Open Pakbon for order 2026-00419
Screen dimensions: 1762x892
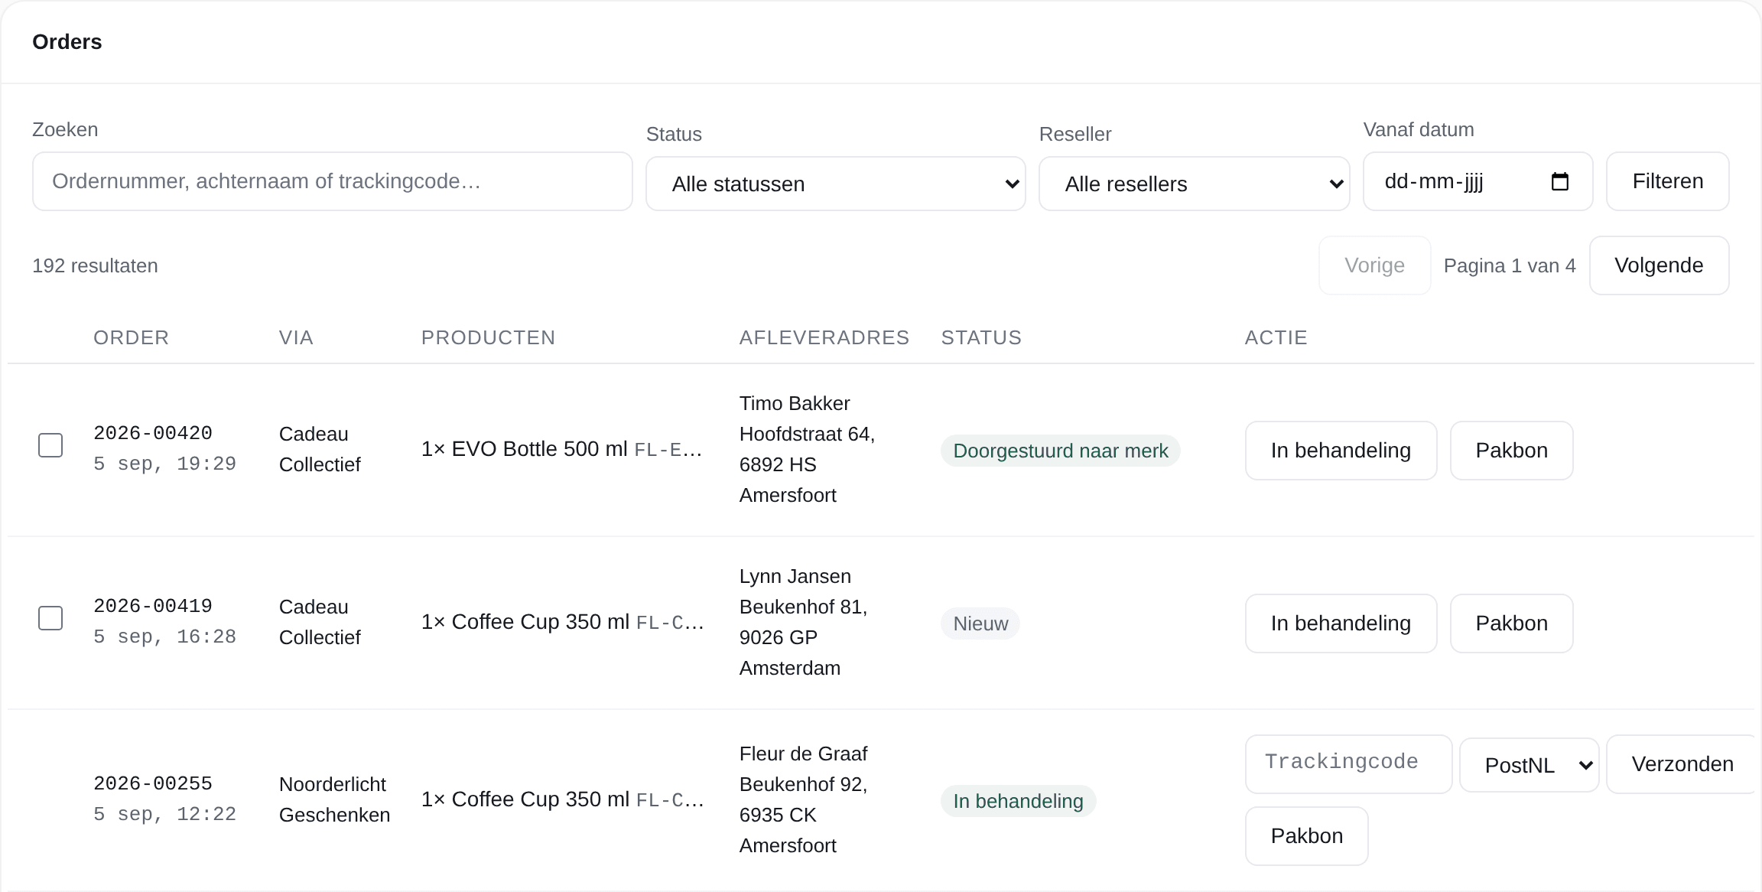pos(1511,623)
